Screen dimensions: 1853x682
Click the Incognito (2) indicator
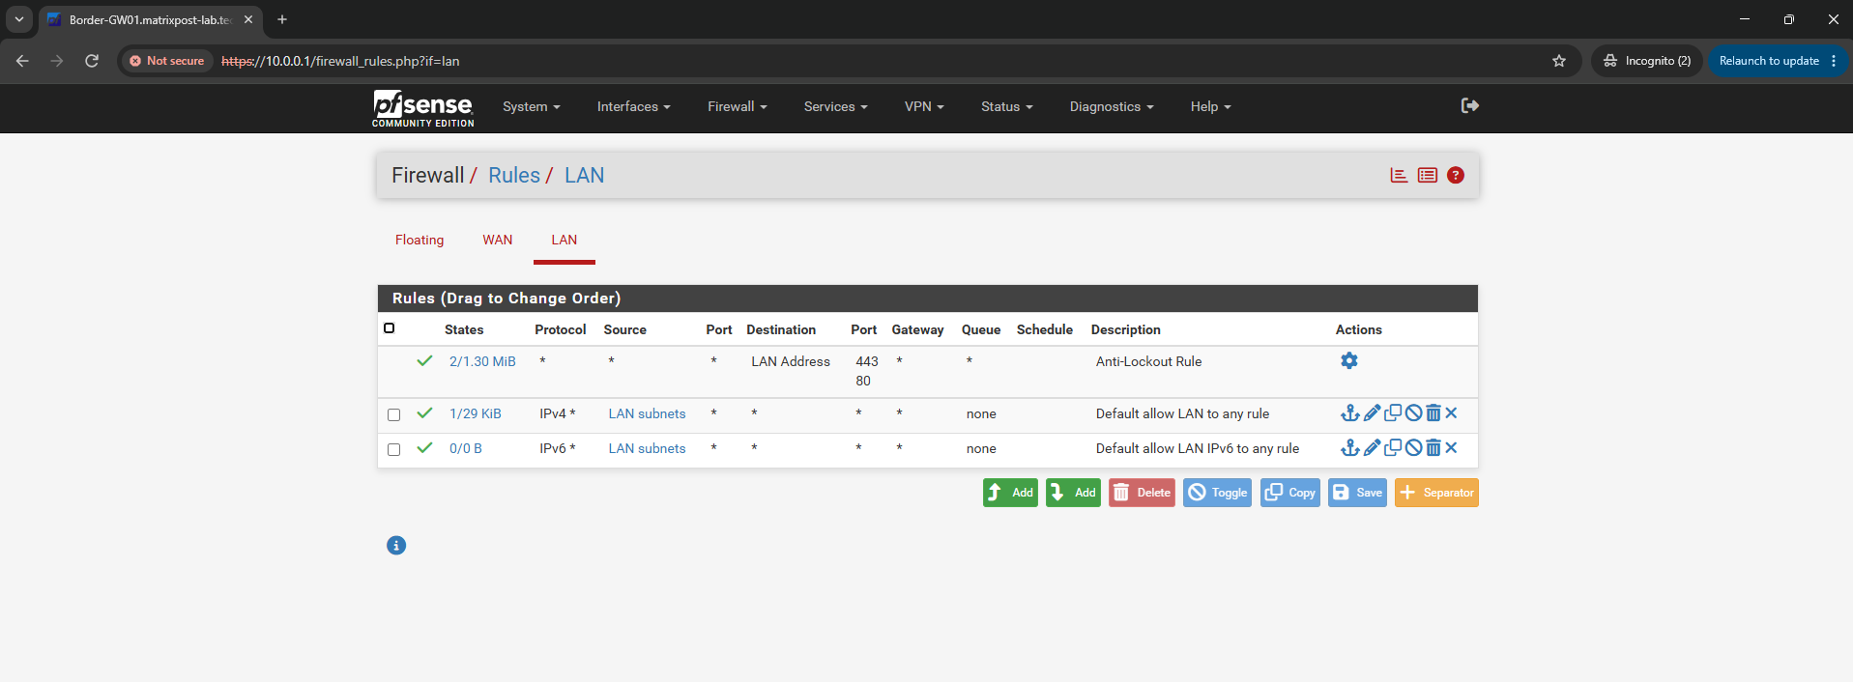pos(1647,61)
